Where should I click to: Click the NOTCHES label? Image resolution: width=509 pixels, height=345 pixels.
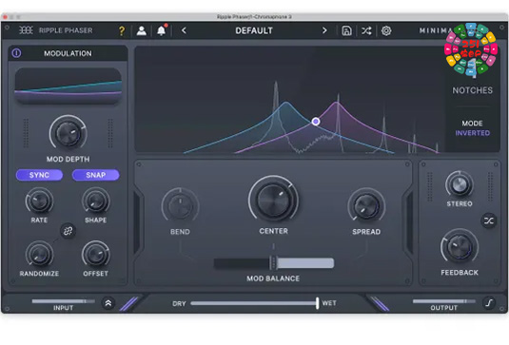click(x=472, y=90)
